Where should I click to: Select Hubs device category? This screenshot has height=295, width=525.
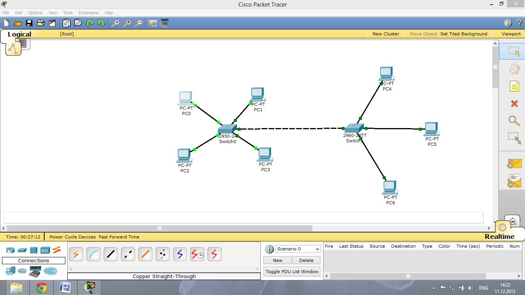(33, 250)
